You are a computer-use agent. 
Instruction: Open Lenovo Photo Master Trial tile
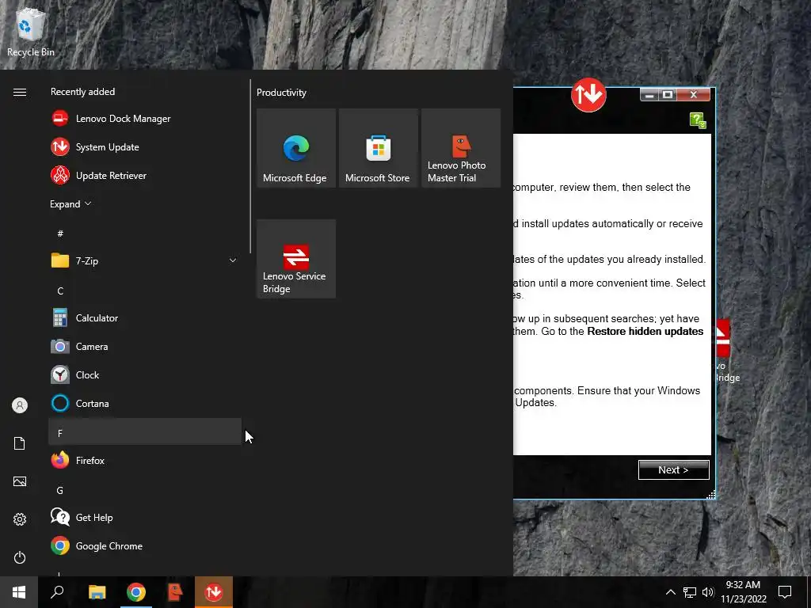click(461, 148)
